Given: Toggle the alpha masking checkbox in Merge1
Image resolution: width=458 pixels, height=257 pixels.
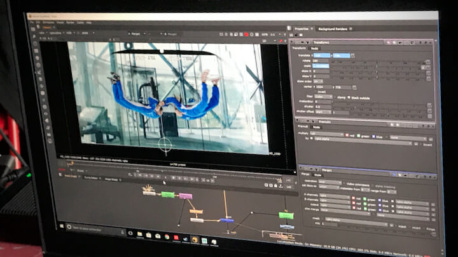Looking at the screenshot, I should (373, 185).
